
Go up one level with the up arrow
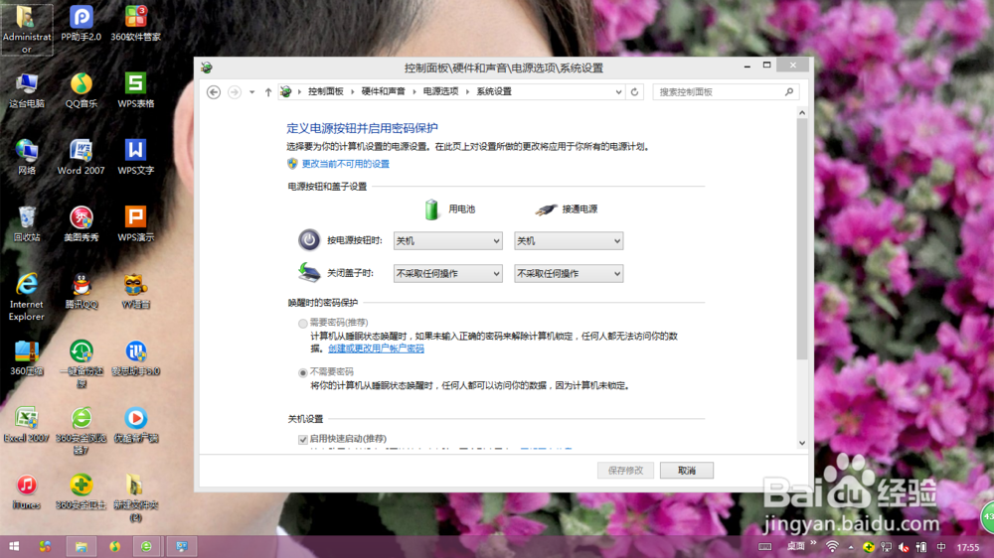click(x=268, y=91)
